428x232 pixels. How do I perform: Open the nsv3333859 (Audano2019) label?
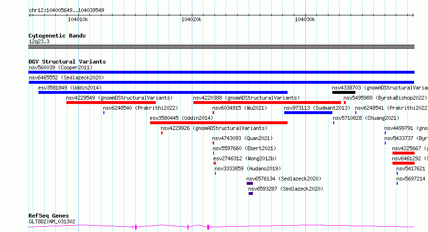click(248, 168)
